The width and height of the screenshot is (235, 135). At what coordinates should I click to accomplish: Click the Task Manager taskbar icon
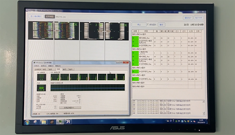point(60,121)
